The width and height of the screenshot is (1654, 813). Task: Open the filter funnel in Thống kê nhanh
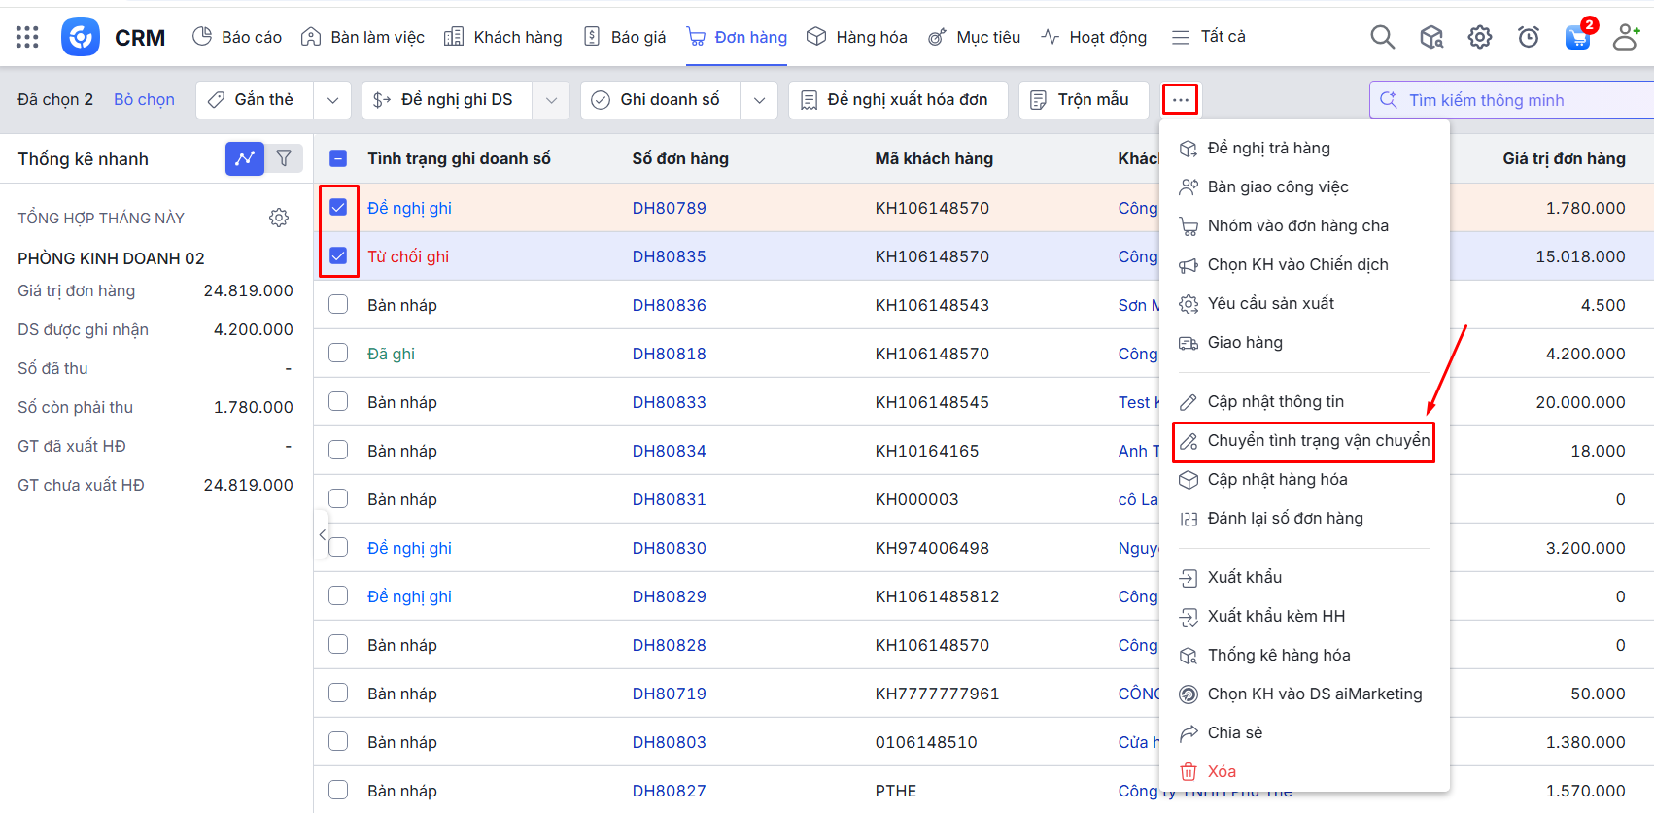(284, 158)
